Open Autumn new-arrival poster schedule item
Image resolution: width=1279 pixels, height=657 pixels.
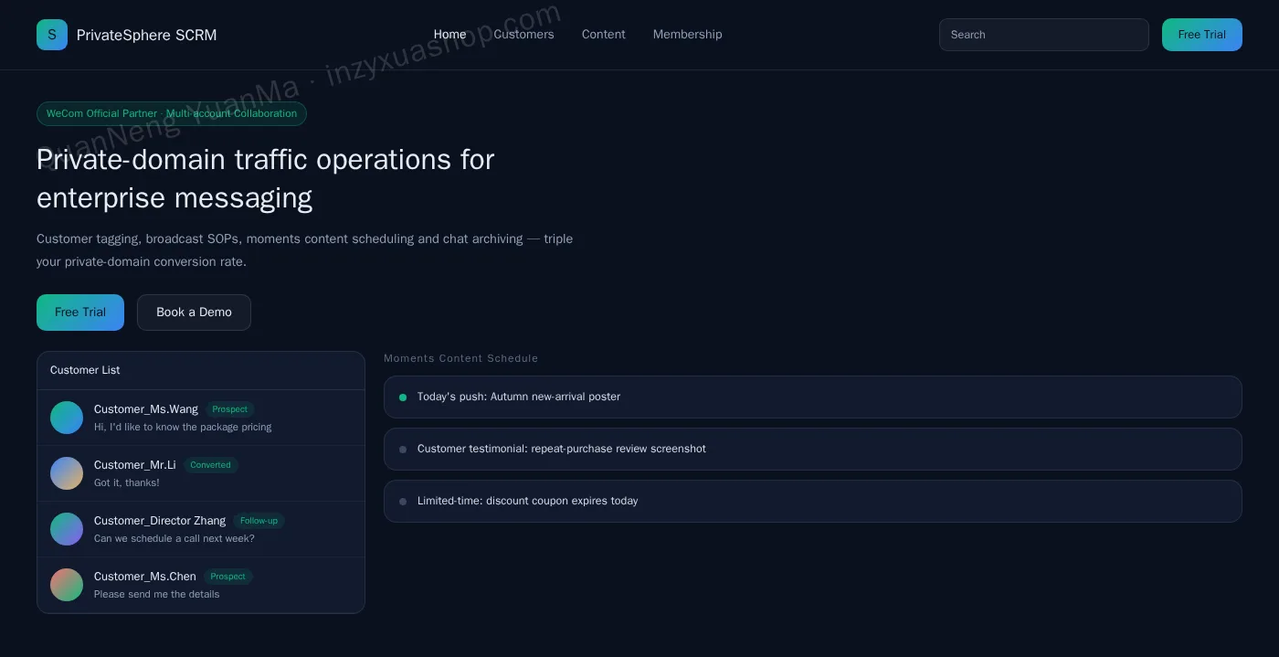tap(812, 397)
